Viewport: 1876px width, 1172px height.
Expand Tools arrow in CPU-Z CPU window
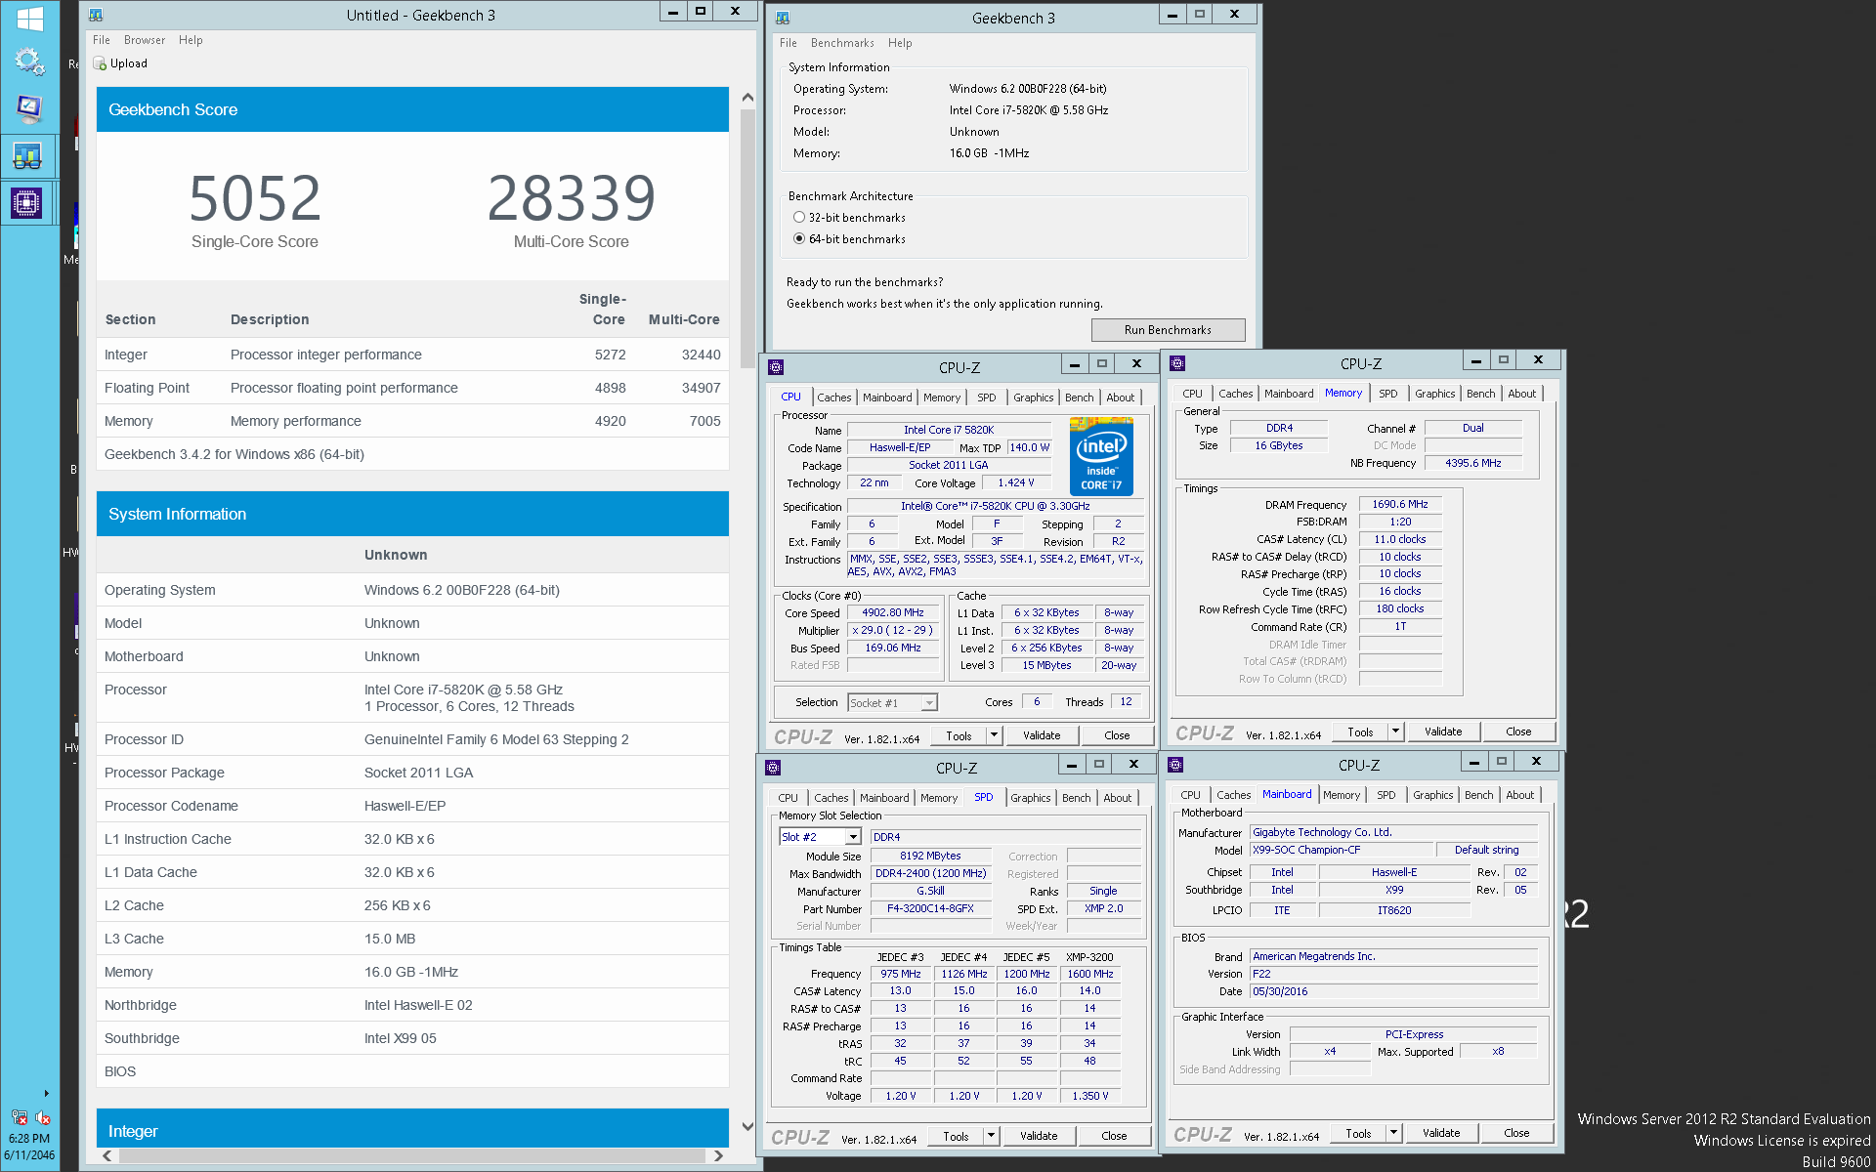pyautogui.click(x=995, y=735)
